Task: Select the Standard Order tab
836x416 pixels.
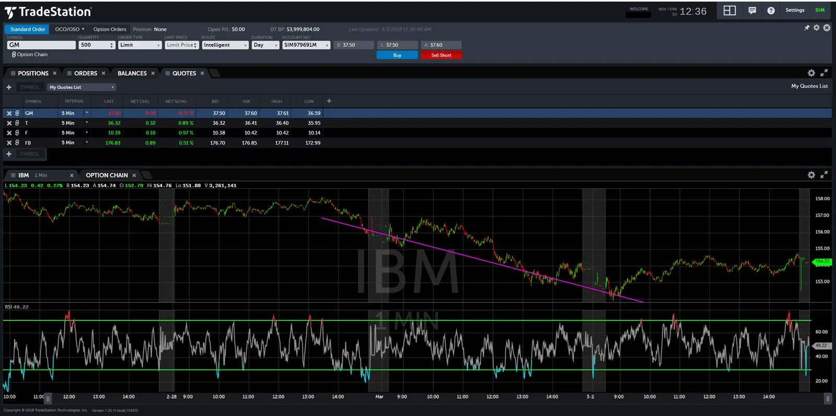Action: click(27, 29)
